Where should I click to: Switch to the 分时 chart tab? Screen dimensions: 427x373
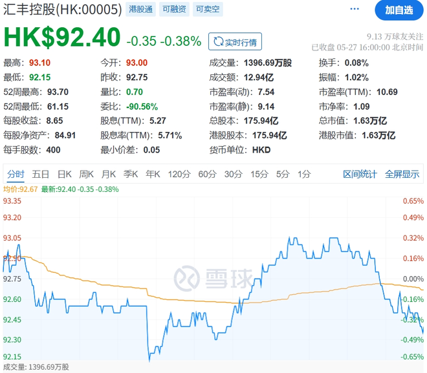tap(16, 174)
